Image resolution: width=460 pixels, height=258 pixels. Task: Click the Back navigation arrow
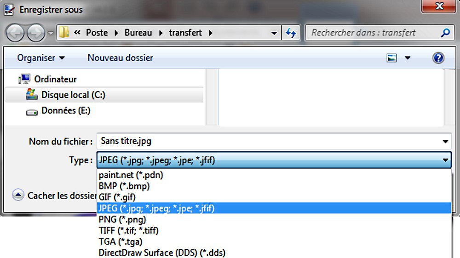tap(15, 33)
